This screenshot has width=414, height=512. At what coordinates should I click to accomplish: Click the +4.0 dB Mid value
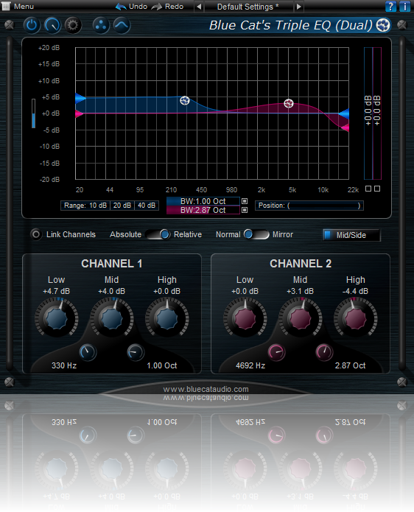(x=111, y=291)
